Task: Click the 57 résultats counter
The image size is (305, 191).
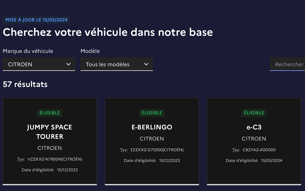Action: click(25, 84)
